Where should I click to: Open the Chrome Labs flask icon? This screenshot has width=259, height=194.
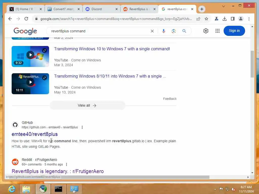[217, 19]
